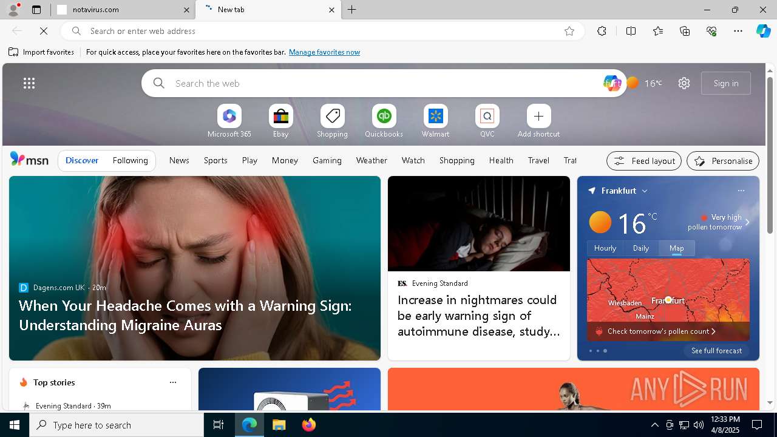
Task: Open the News category
Action: click(x=179, y=160)
